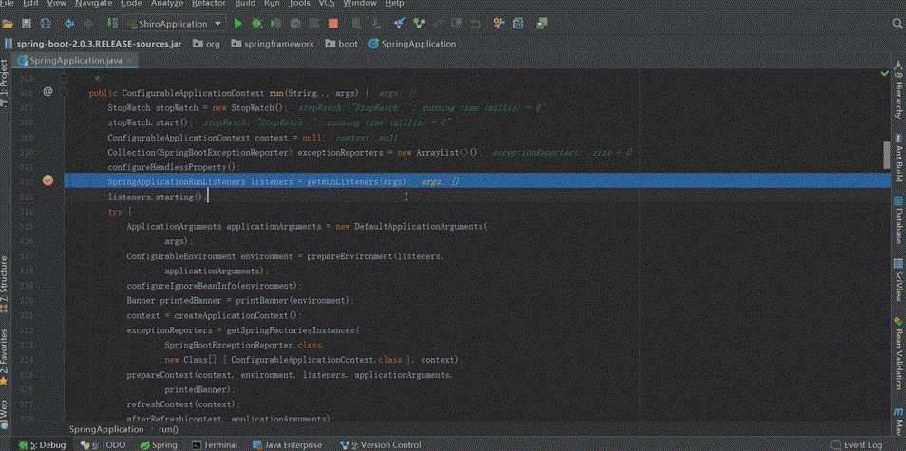Open the View menu
The height and width of the screenshot is (451, 906).
click(x=57, y=4)
